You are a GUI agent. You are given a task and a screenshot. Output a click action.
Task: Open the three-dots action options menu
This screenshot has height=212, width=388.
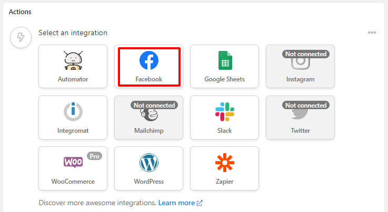pos(372,33)
